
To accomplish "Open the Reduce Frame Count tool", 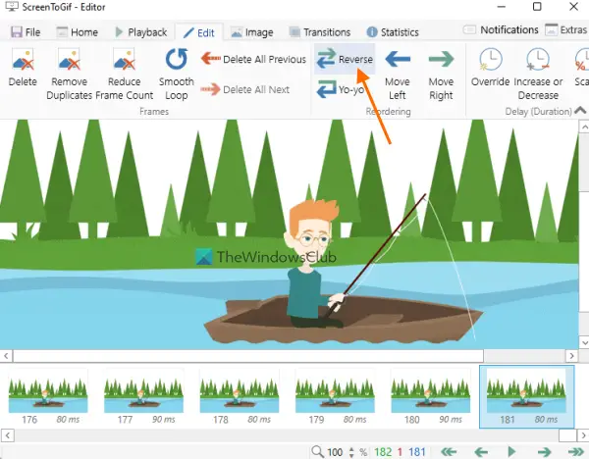I will click(x=125, y=74).
